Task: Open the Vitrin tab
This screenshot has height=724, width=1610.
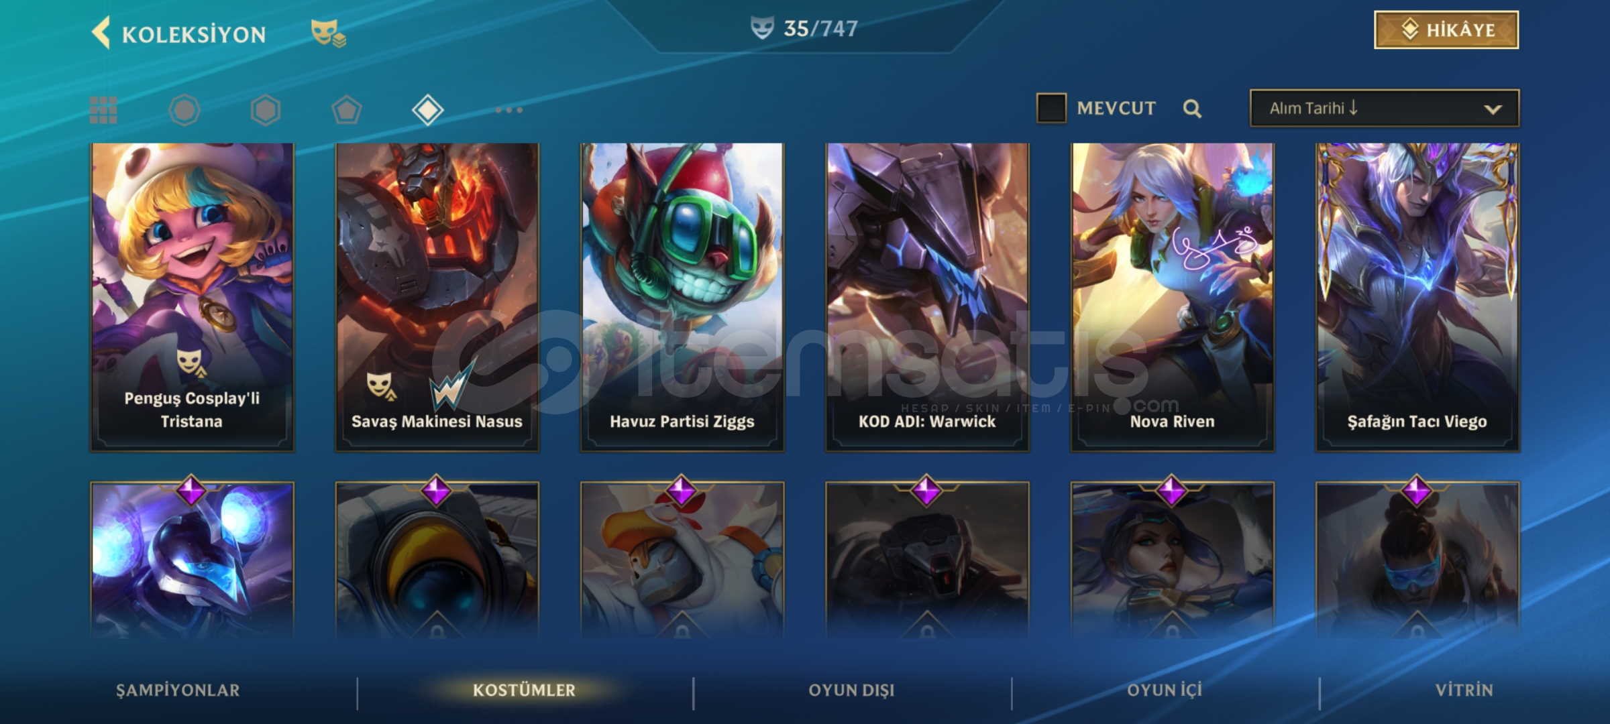Action: (1464, 690)
